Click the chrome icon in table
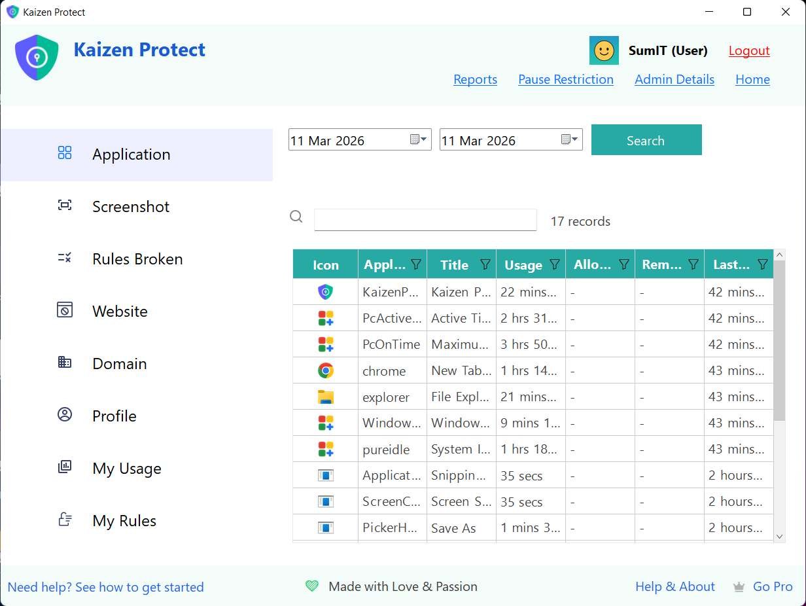Image resolution: width=806 pixels, height=606 pixels. click(325, 371)
